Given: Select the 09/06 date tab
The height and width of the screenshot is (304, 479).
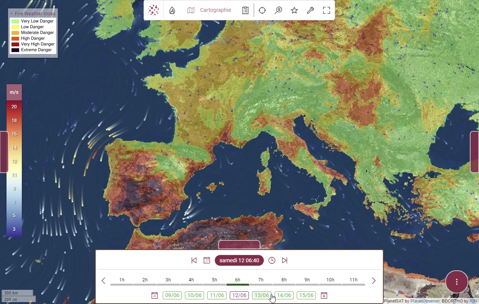Looking at the screenshot, I should pos(172,295).
